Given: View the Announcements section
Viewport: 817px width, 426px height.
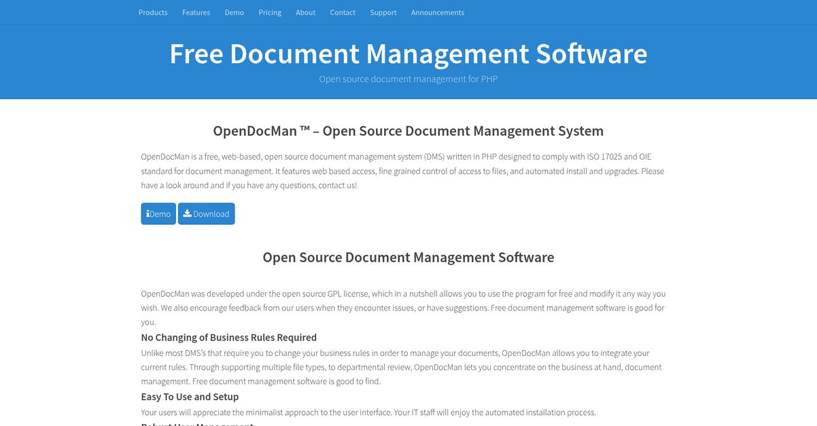Looking at the screenshot, I should coord(437,12).
